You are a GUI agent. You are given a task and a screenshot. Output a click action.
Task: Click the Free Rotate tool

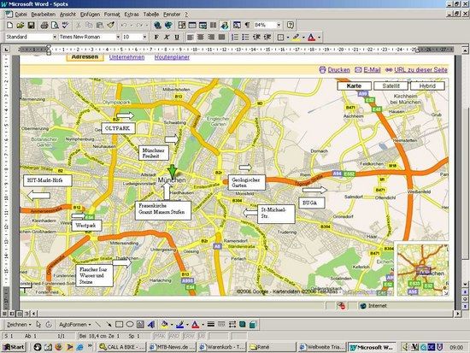[x=49, y=324]
